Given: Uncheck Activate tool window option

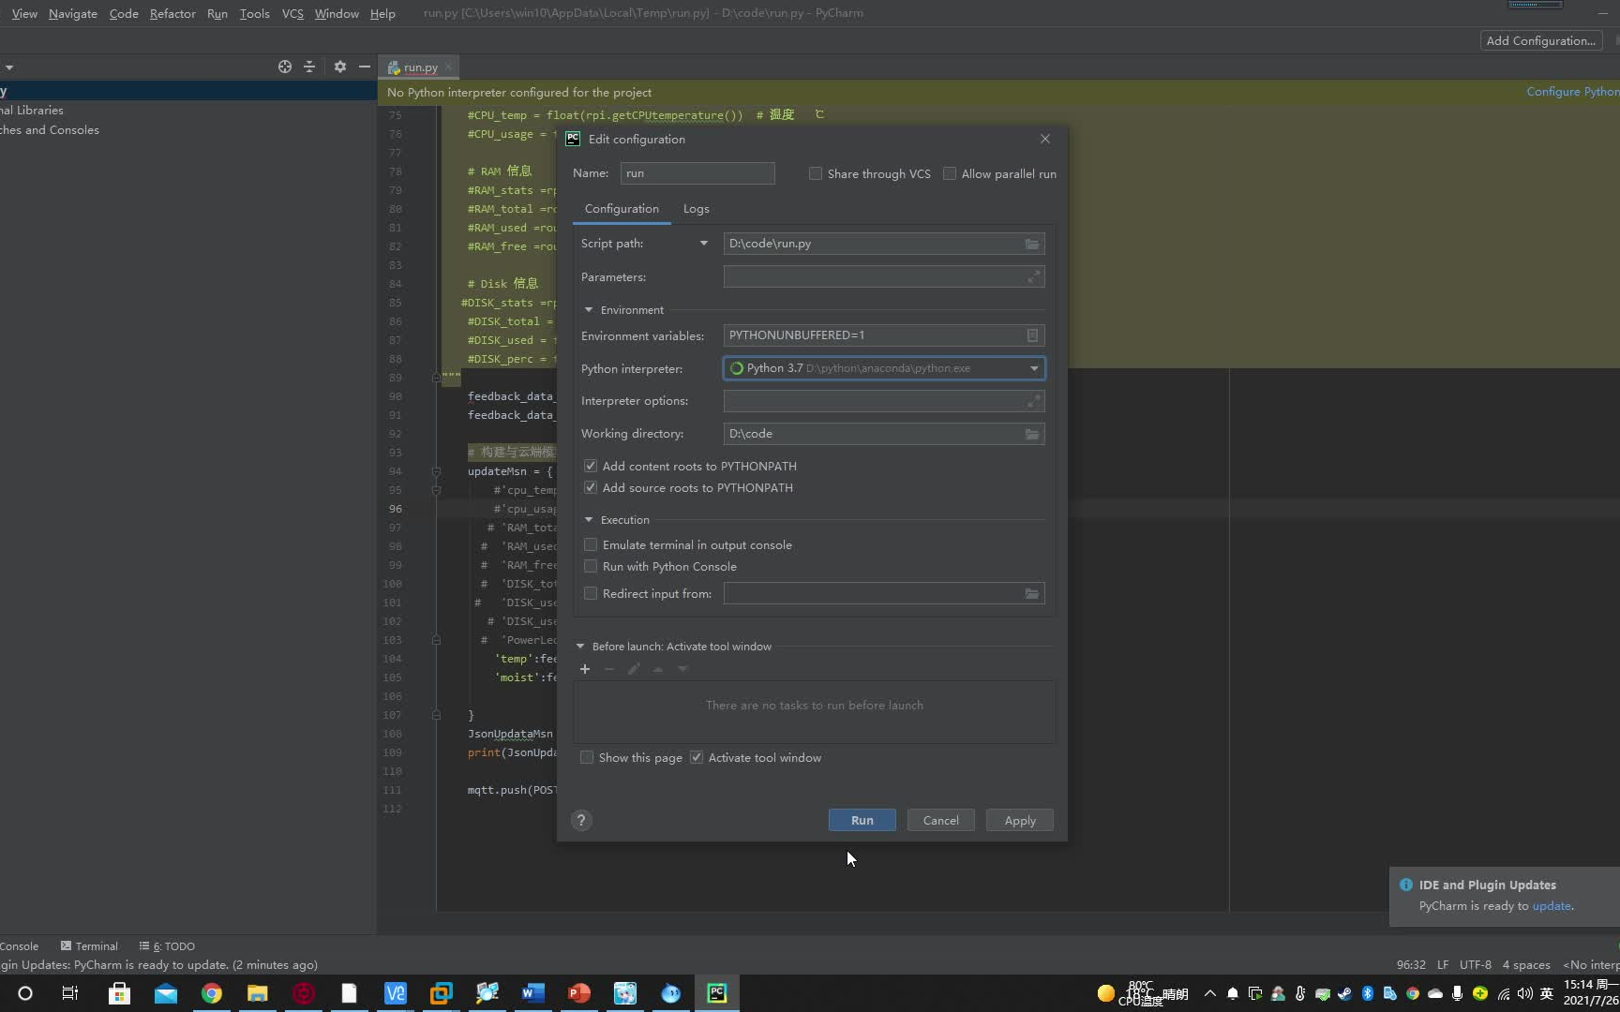Looking at the screenshot, I should pyautogui.click(x=697, y=757).
